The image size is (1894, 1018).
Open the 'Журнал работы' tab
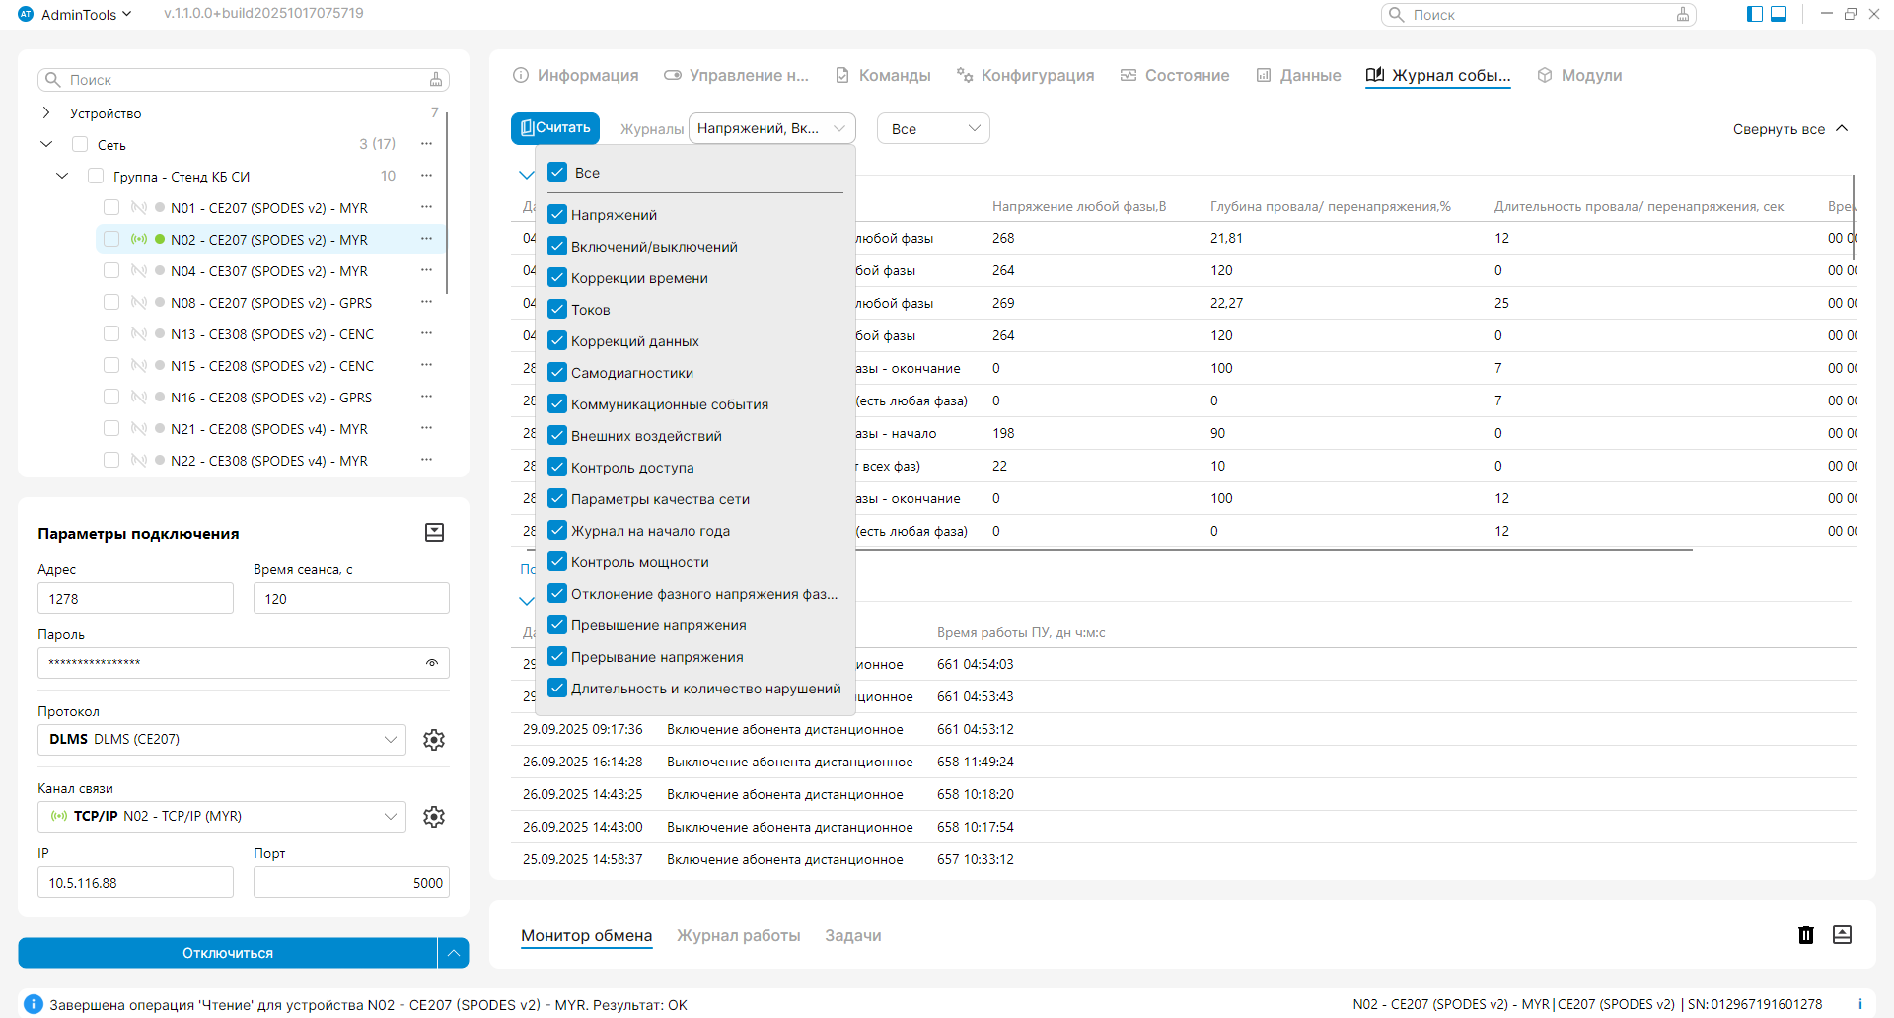click(738, 935)
